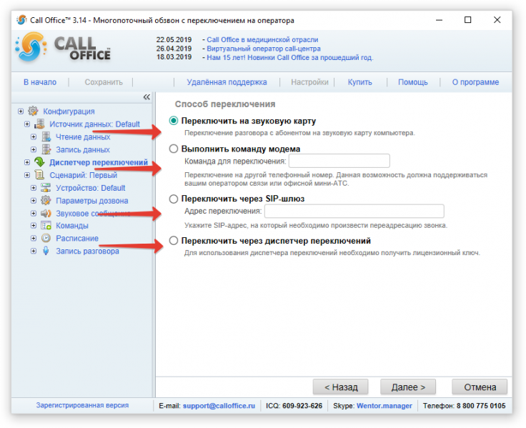Focus the Команда для переключения field
This screenshot has width=526, height=428.
point(339,161)
